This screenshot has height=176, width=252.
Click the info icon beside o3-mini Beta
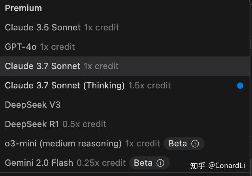(195, 144)
